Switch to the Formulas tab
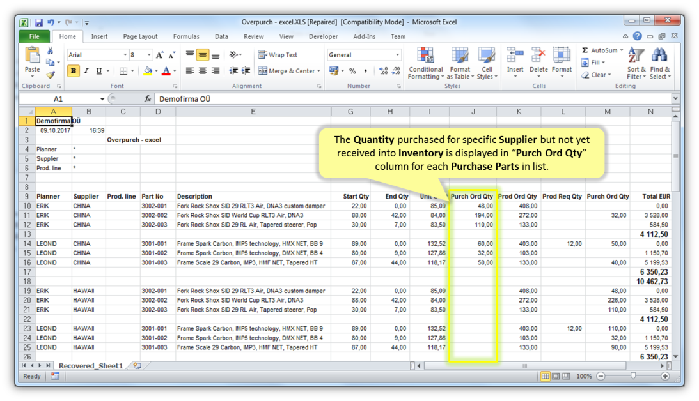The image size is (699, 401). click(x=186, y=36)
